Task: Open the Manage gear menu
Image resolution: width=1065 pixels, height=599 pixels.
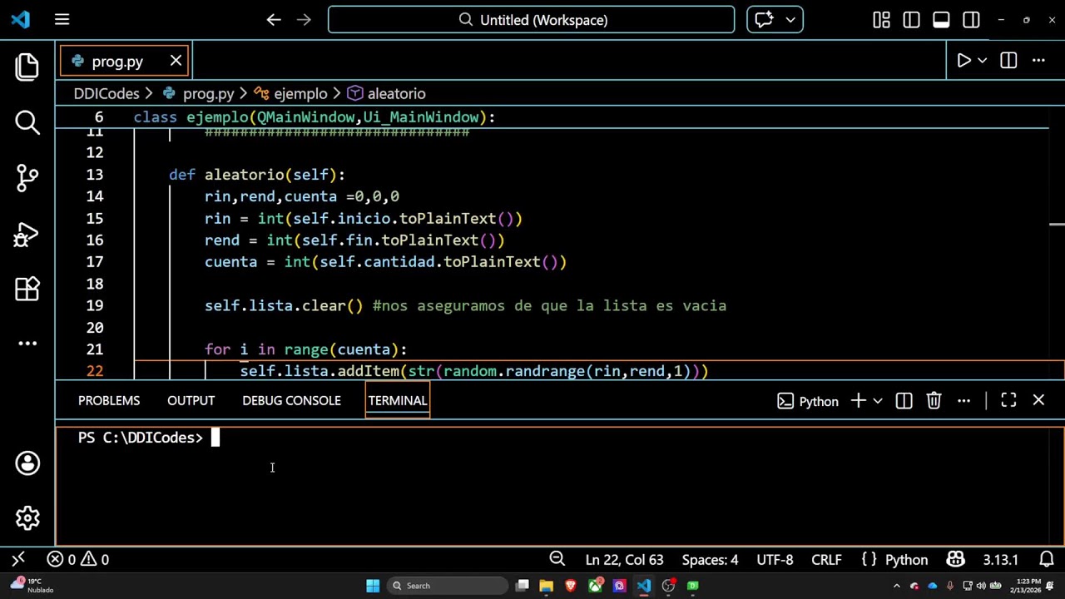Action: tap(27, 518)
